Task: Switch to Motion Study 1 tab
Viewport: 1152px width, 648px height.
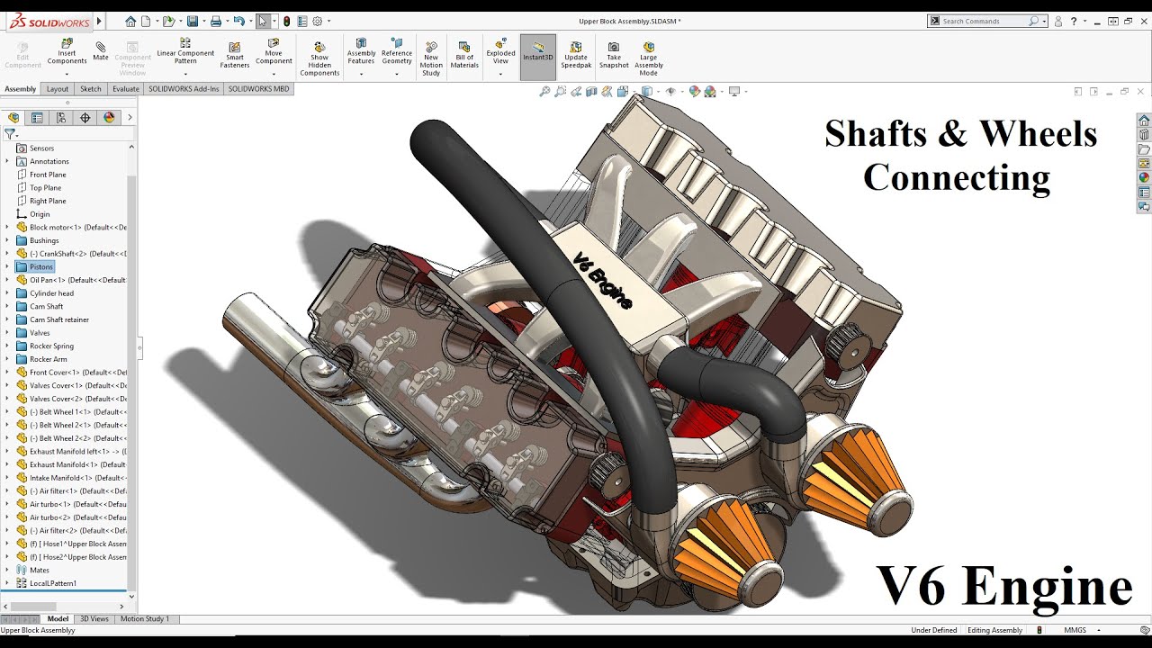Action: pyautogui.click(x=145, y=619)
